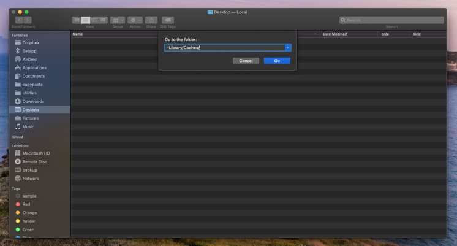This screenshot has width=457, height=246.
Task: Click the iCloud section heading
Action: coord(17,137)
